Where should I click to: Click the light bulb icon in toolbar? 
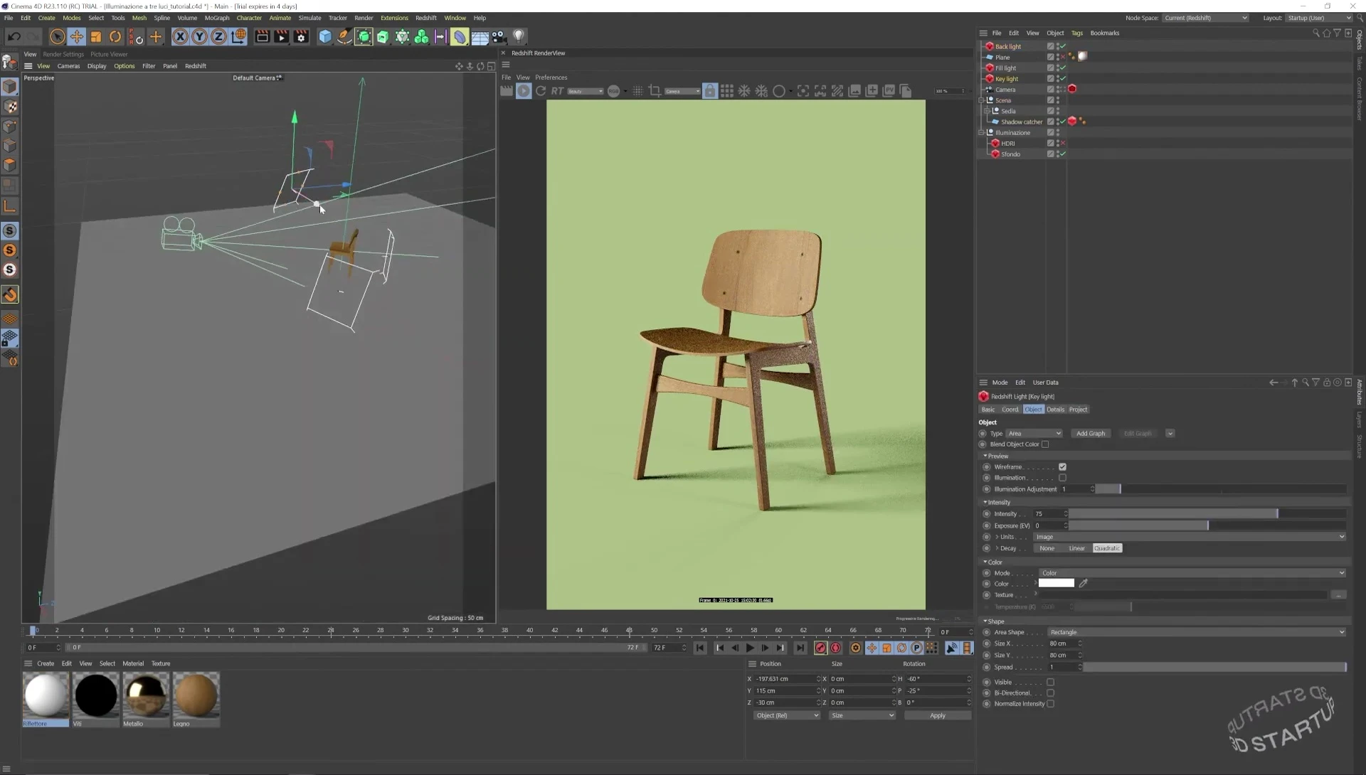click(519, 36)
